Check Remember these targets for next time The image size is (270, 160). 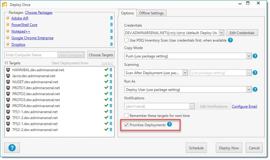(126, 115)
